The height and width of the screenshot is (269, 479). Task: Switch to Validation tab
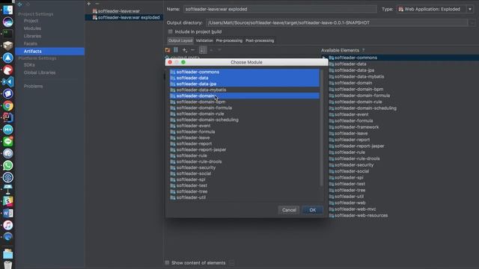[204, 40]
